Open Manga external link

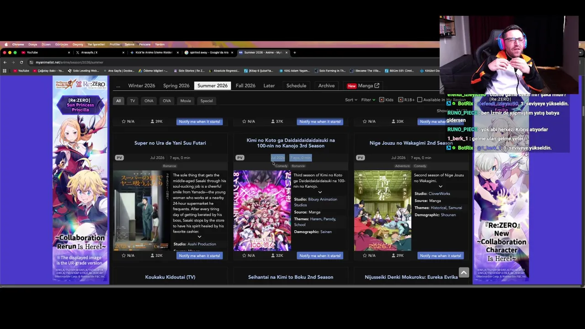pos(363,86)
